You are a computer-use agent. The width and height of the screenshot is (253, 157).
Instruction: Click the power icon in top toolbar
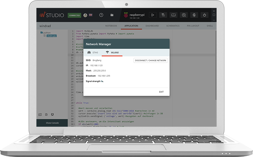204,15
